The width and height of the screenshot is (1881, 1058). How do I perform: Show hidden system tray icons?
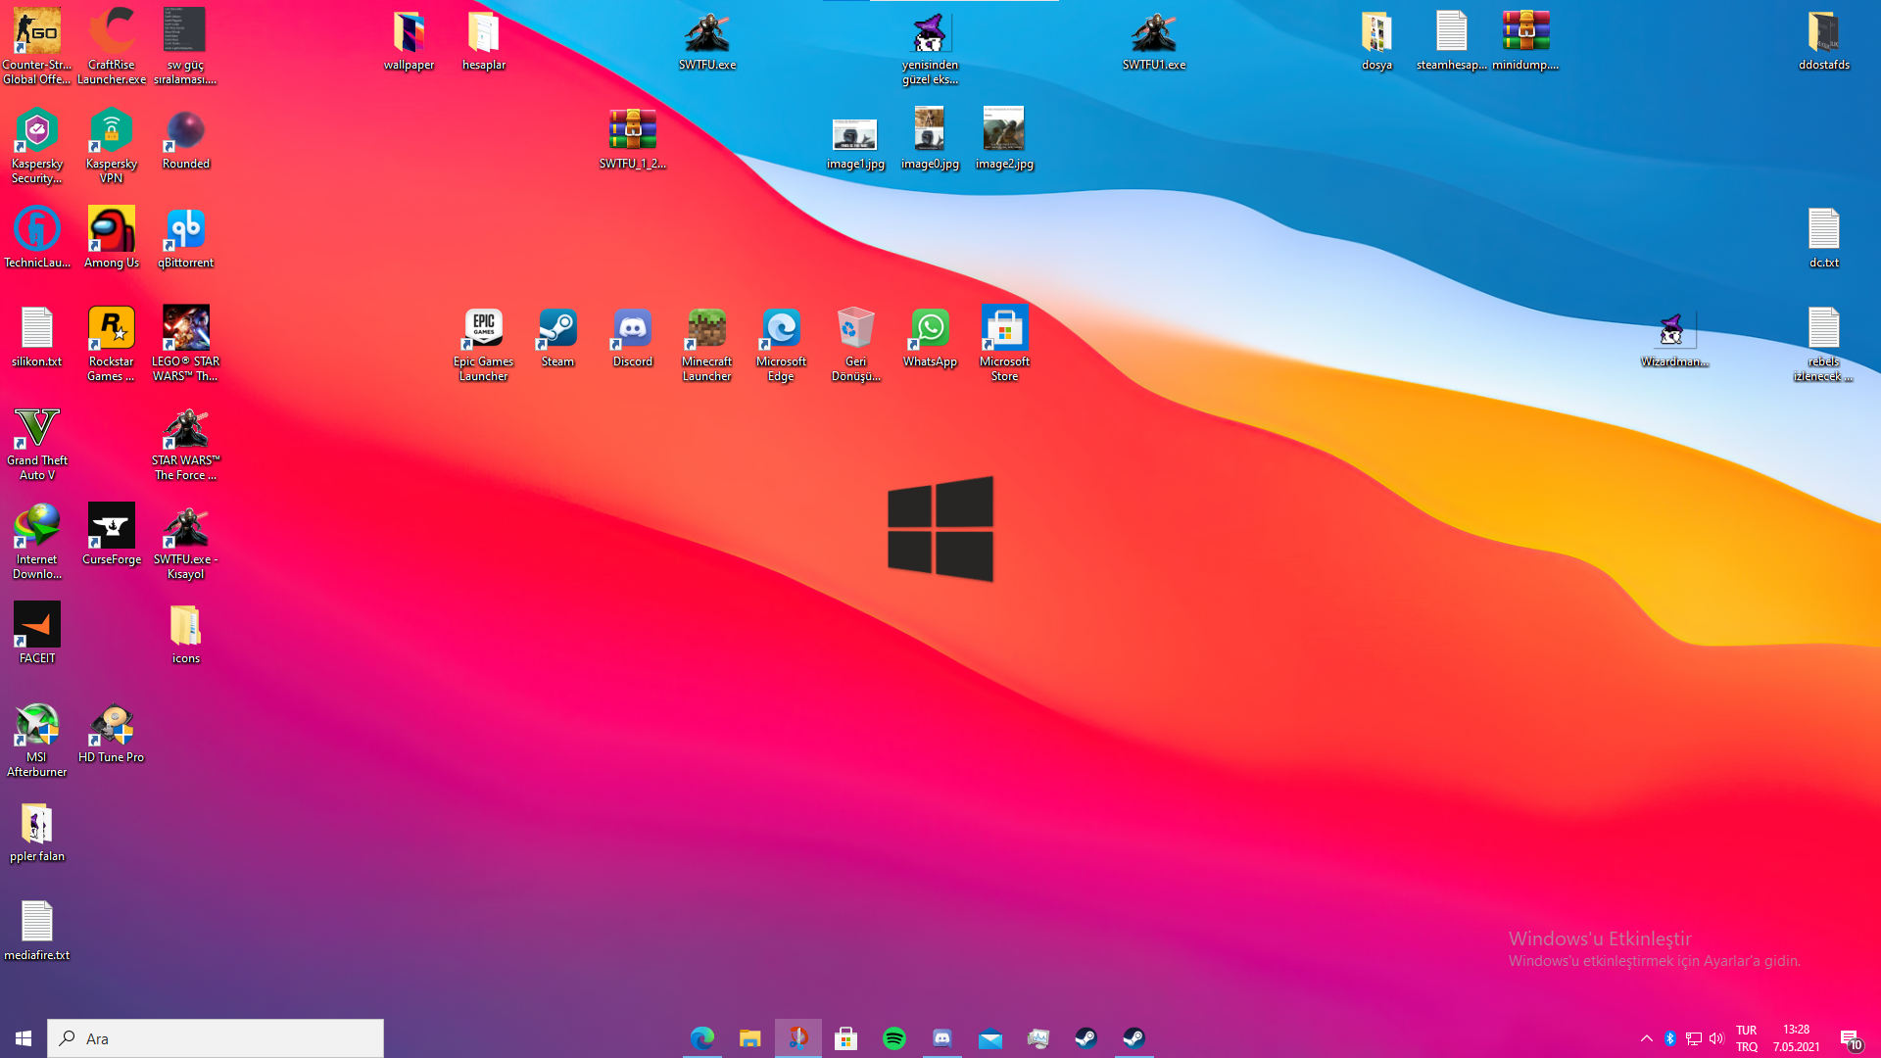click(x=1647, y=1038)
